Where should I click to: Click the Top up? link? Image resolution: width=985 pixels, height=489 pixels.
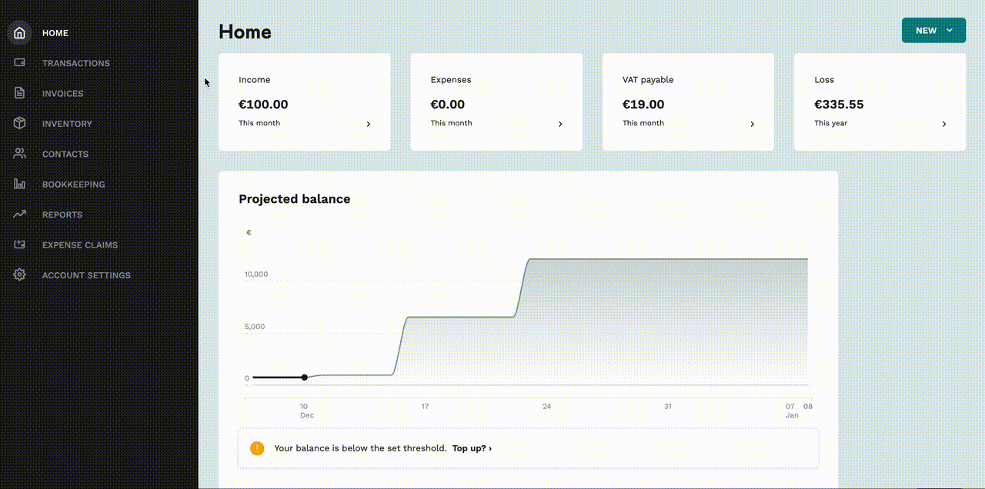coord(472,448)
